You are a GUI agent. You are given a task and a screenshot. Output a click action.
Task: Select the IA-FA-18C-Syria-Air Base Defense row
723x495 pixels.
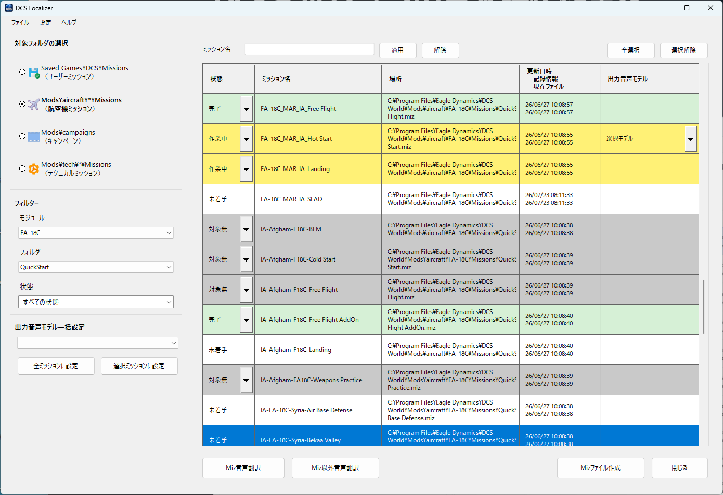coord(450,410)
